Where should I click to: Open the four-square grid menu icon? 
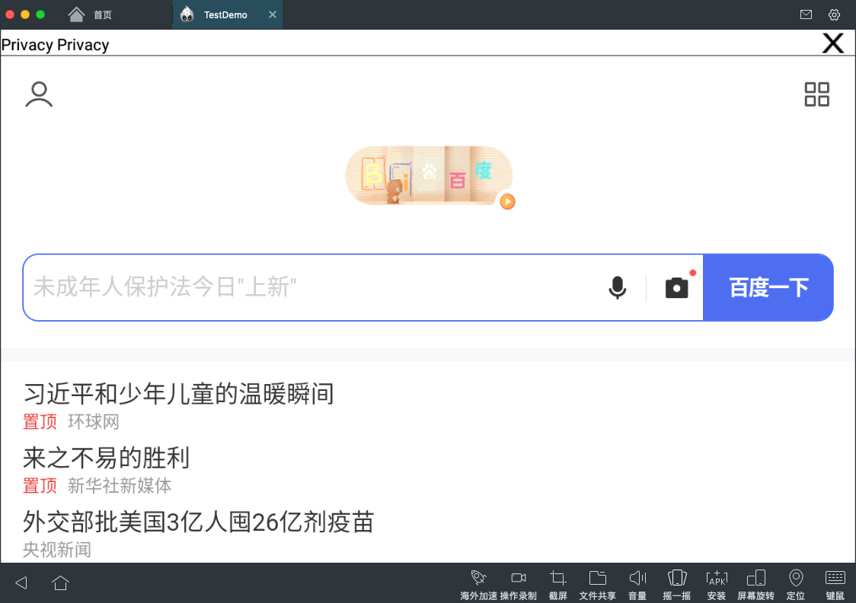(x=816, y=94)
